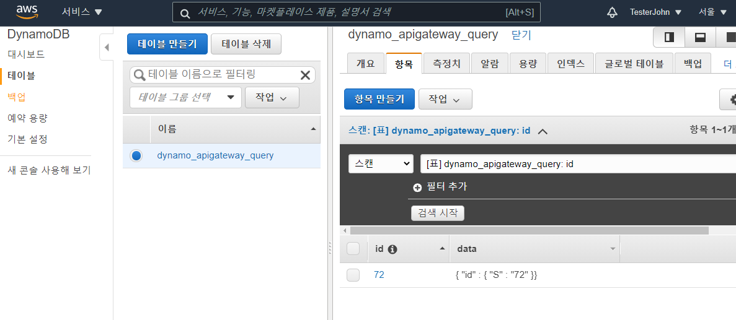
Task: Click the data cell with "S" : "72"
Action: [496, 275]
